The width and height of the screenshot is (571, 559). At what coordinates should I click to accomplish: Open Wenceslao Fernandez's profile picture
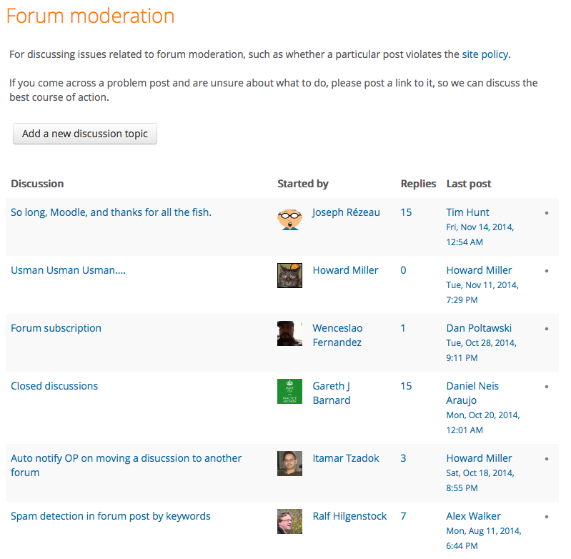[x=289, y=333]
